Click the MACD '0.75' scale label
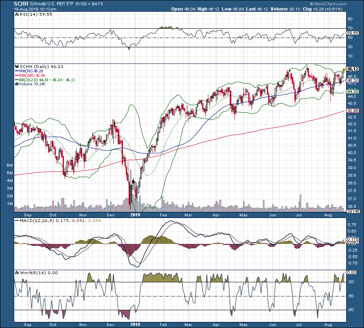The image size is (364, 328). [x=352, y=225]
